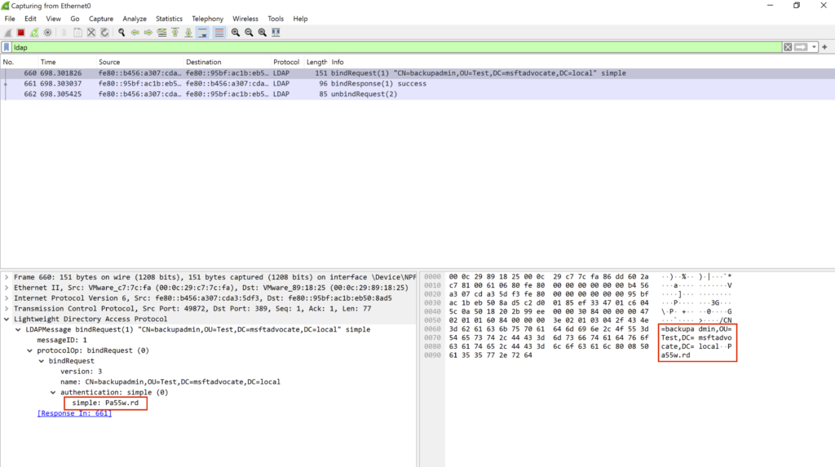The image size is (835, 467).
Task: Click the Find Packet magnifier icon
Action: [121, 33]
